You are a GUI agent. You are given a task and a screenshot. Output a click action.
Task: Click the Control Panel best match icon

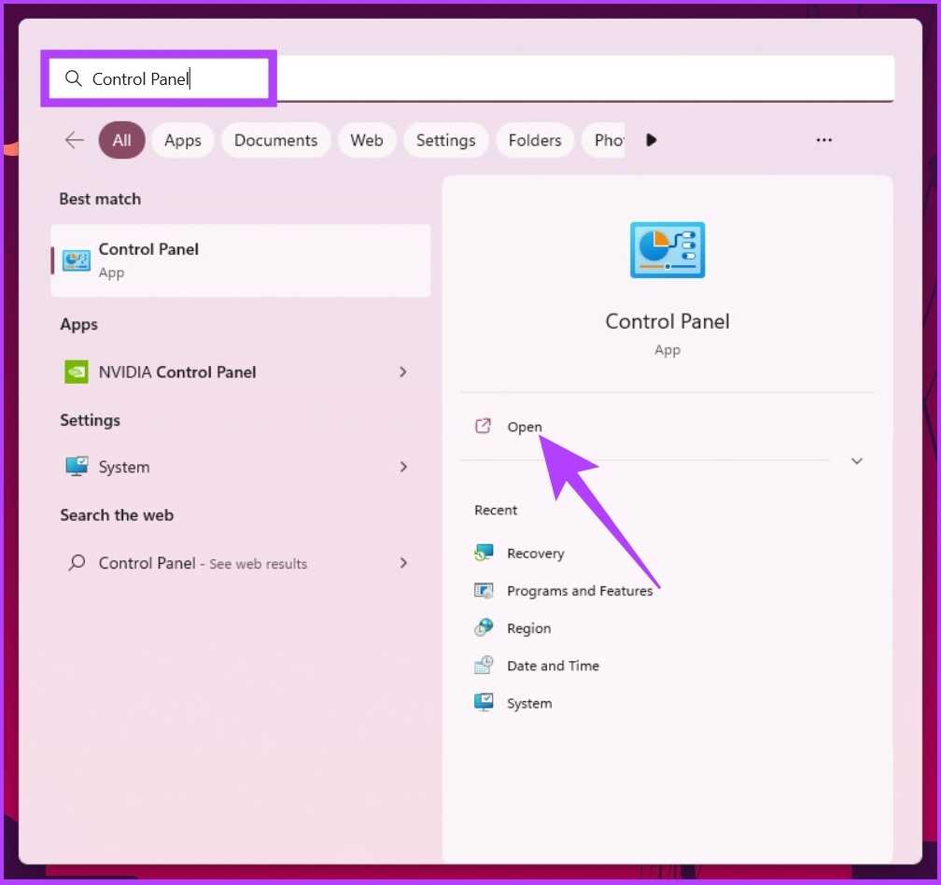(77, 260)
